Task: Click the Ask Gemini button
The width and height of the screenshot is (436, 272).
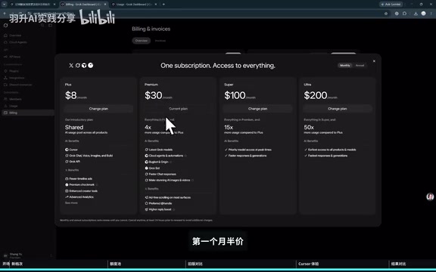Action: click(x=391, y=5)
